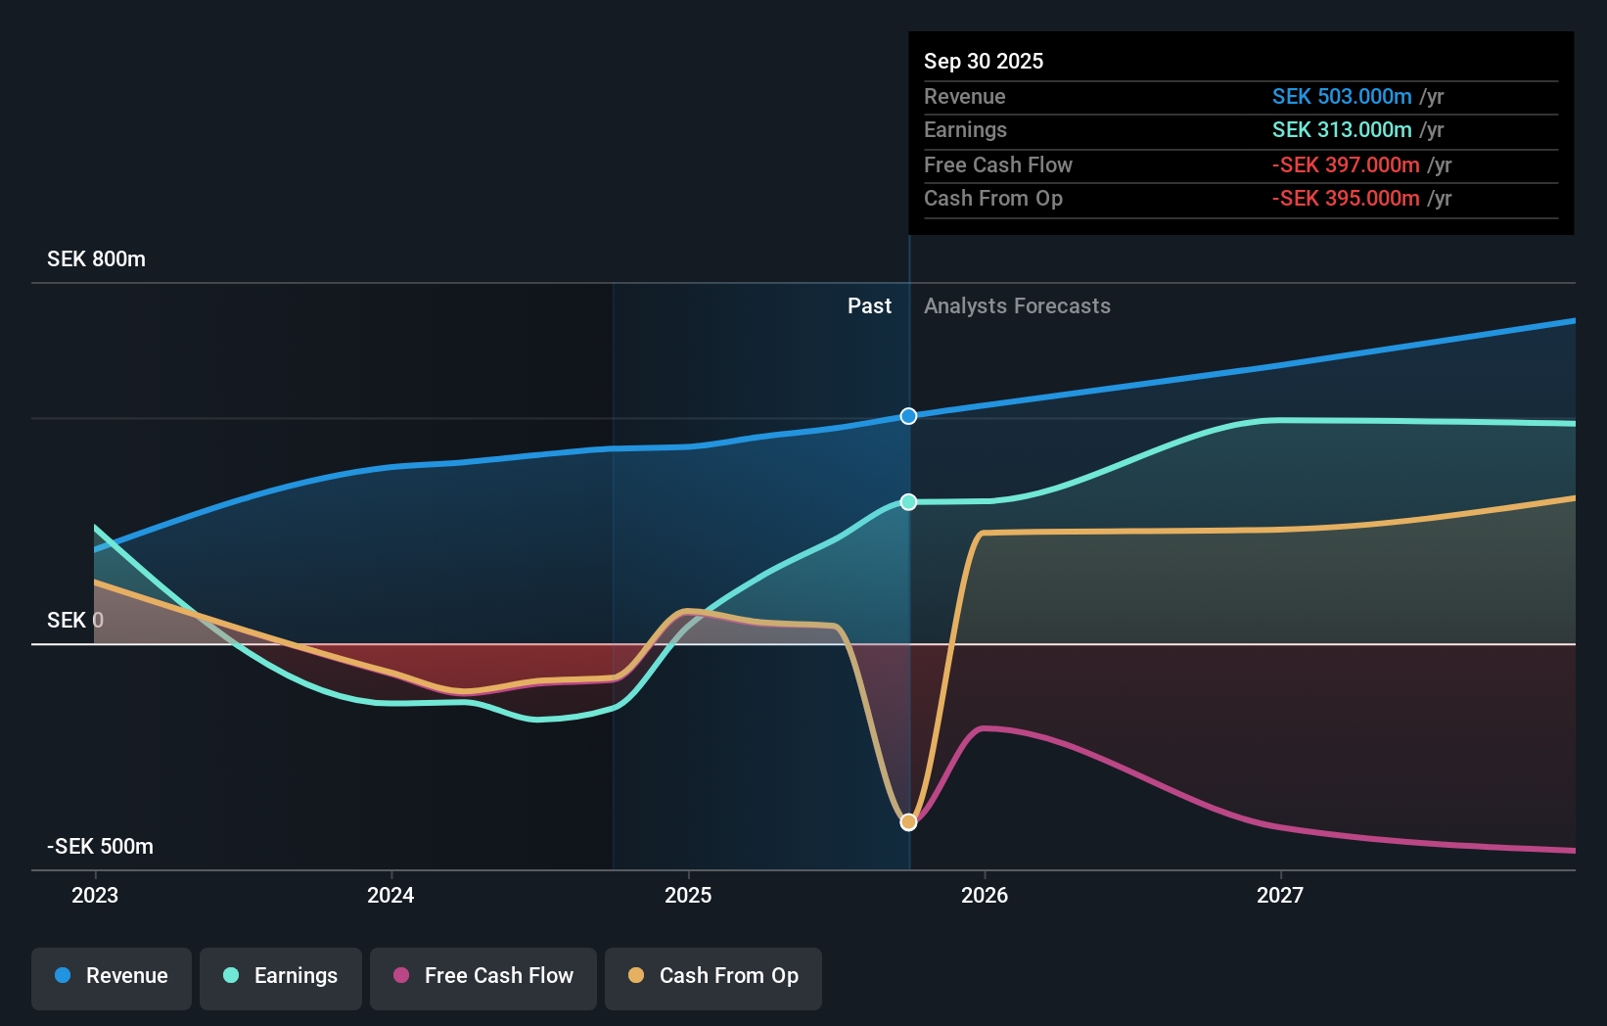Image resolution: width=1607 pixels, height=1026 pixels.
Task: Toggle the Free Cash Flow series visibility
Action: click(x=482, y=976)
